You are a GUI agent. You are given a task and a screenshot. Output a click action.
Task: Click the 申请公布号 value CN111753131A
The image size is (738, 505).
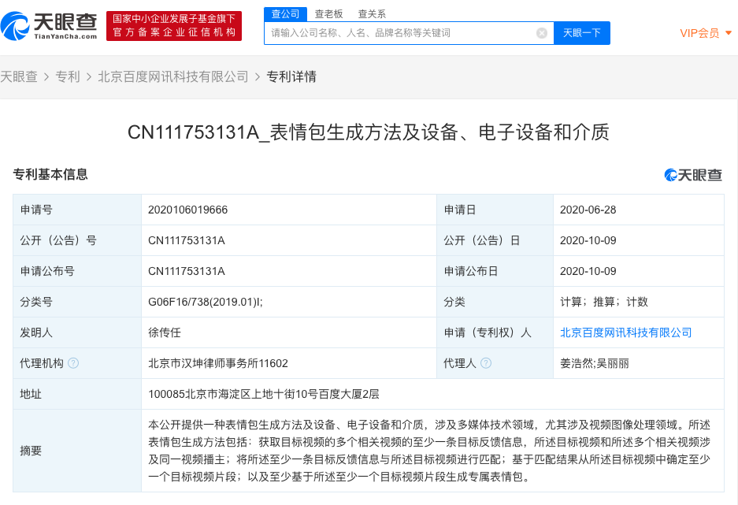pyautogui.click(x=187, y=271)
